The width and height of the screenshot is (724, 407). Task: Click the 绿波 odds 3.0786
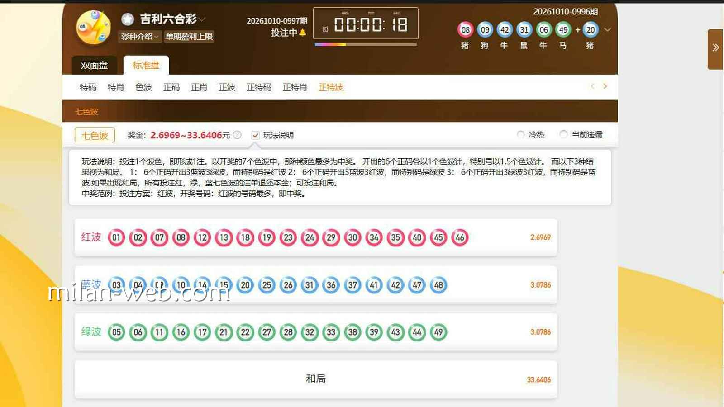pos(540,332)
